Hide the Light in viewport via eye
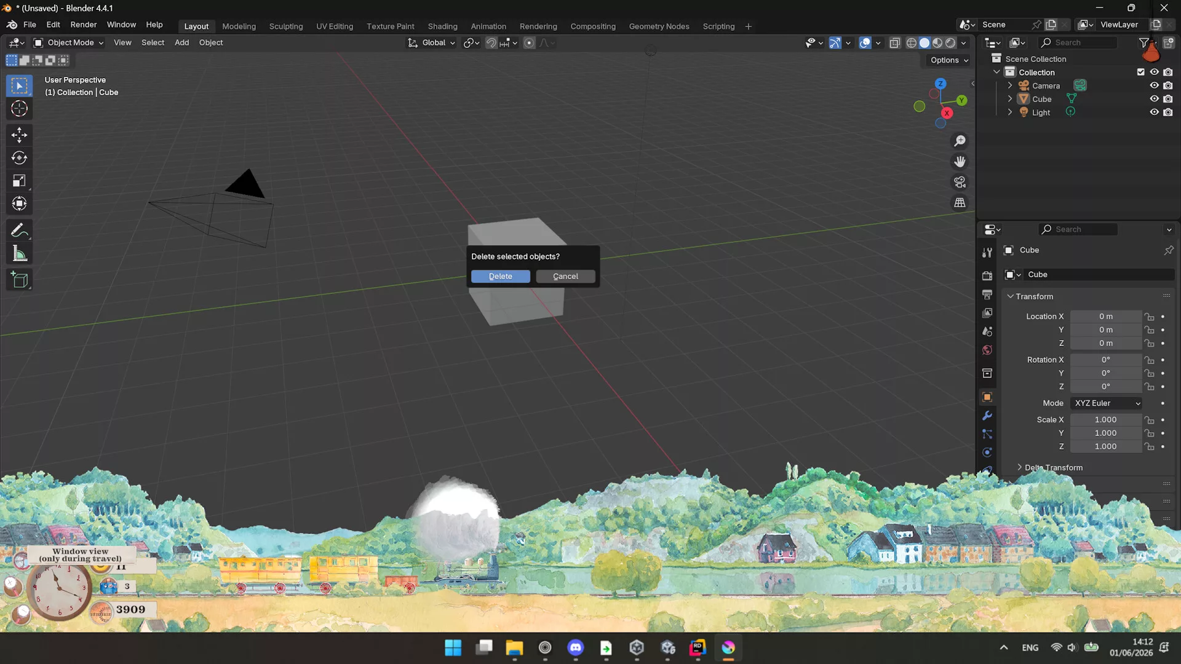The image size is (1181, 664). point(1155,113)
